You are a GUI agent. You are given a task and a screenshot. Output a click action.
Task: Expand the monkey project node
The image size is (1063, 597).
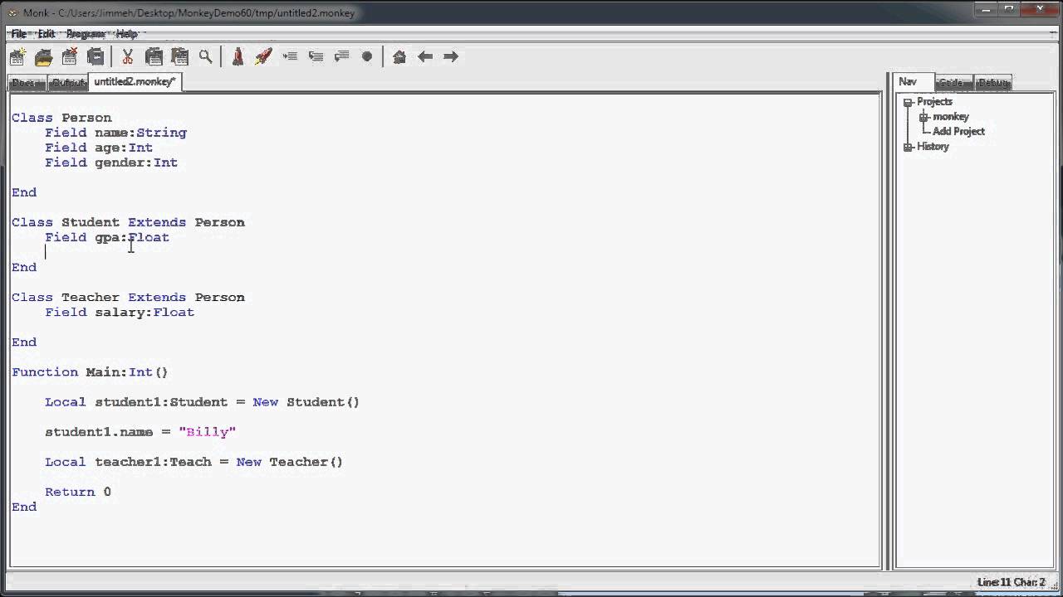[923, 117]
